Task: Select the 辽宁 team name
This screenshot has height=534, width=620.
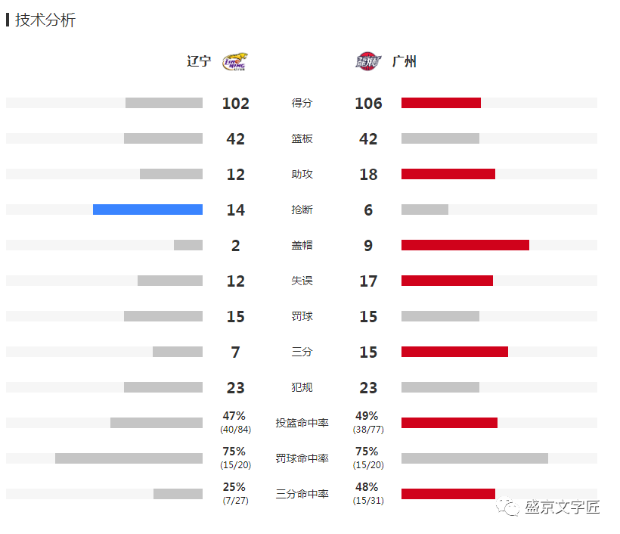Action: [199, 61]
